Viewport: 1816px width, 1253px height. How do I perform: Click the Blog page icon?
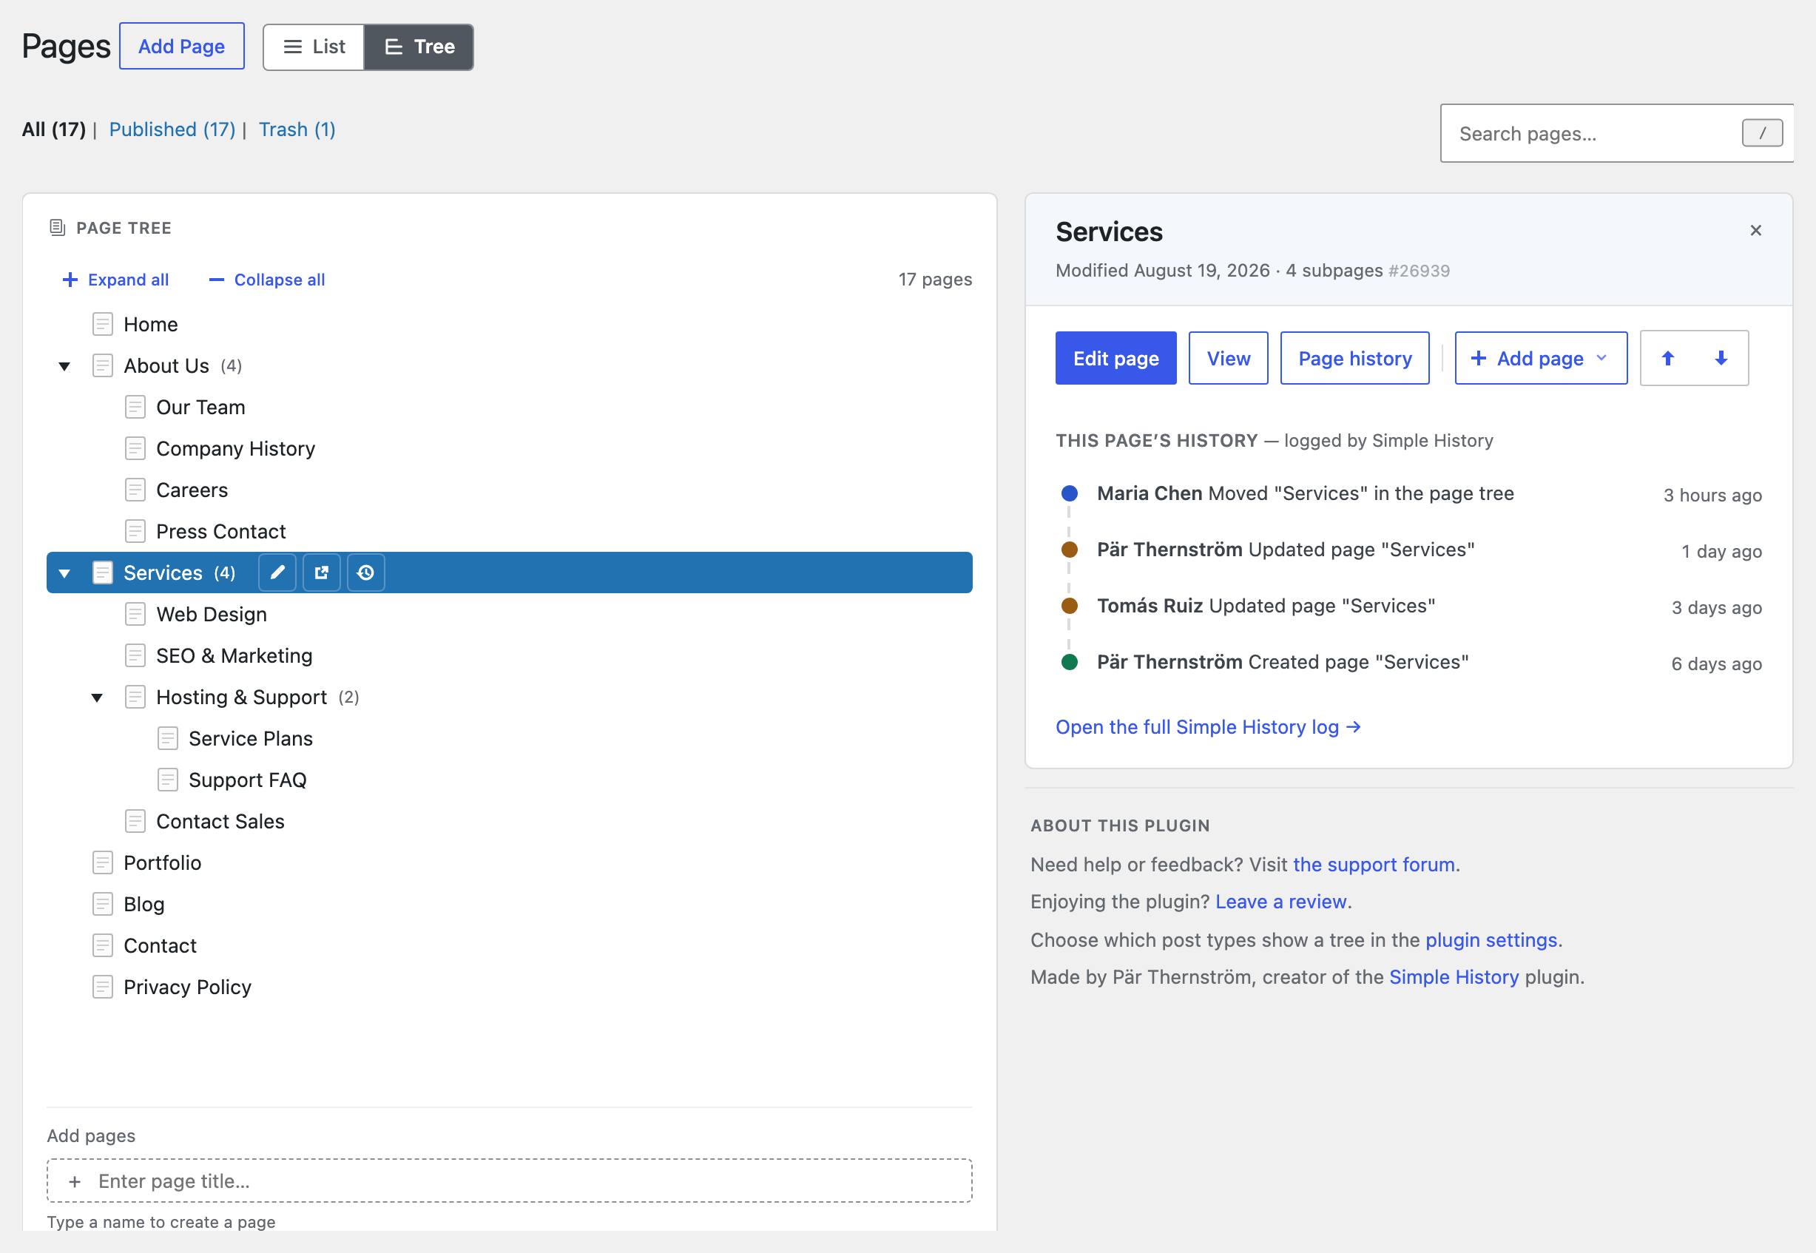[103, 905]
